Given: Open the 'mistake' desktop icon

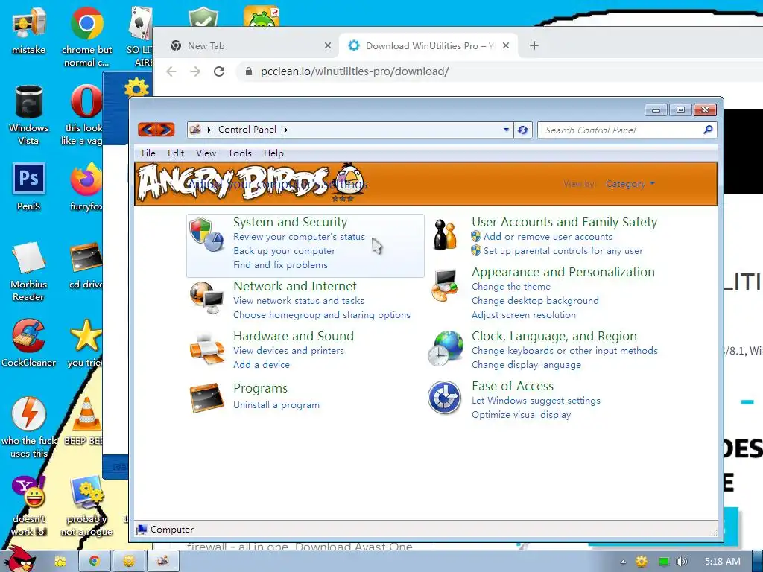Looking at the screenshot, I should click(29, 30).
